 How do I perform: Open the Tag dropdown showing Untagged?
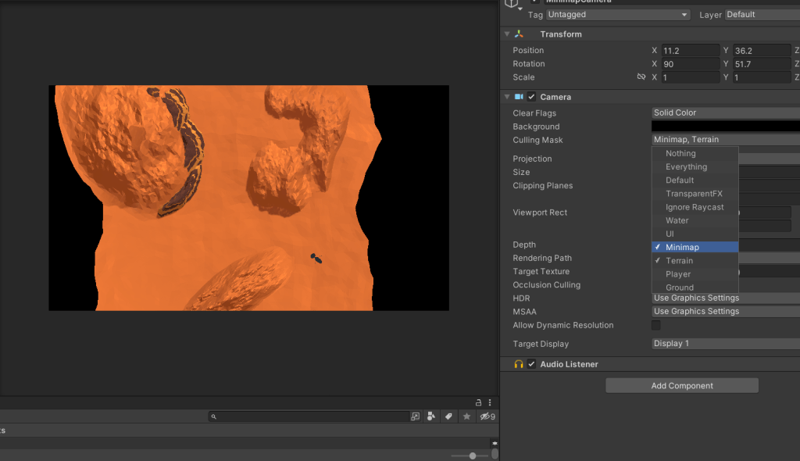coord(617,14)
